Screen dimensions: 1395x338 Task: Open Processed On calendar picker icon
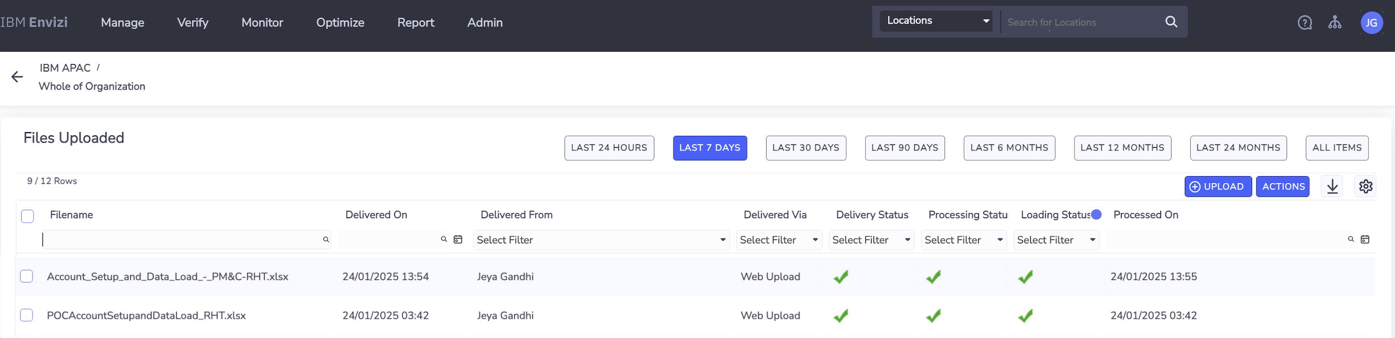coord(1365,239)
